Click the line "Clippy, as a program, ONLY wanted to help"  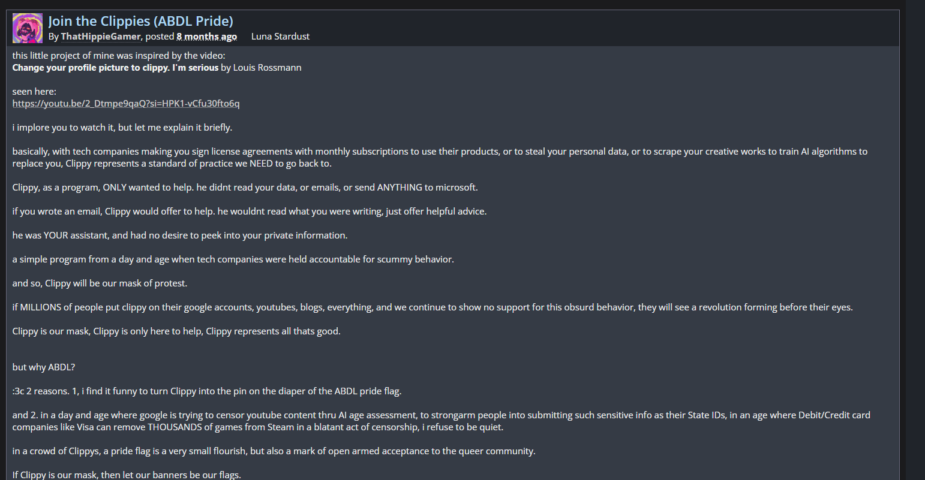[245, 188]
